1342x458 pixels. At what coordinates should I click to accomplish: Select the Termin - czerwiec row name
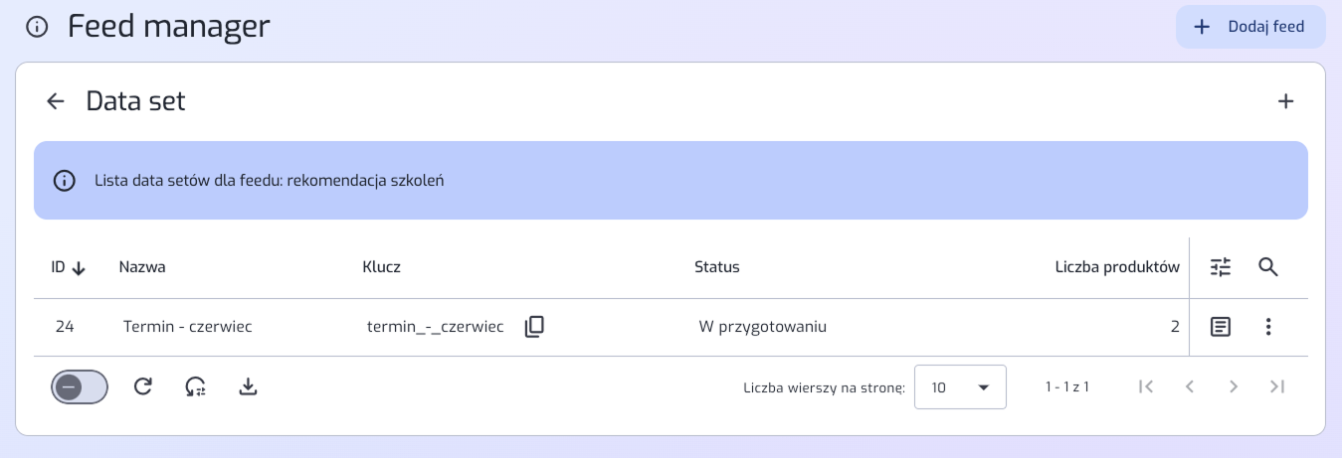tap(188, 327)
